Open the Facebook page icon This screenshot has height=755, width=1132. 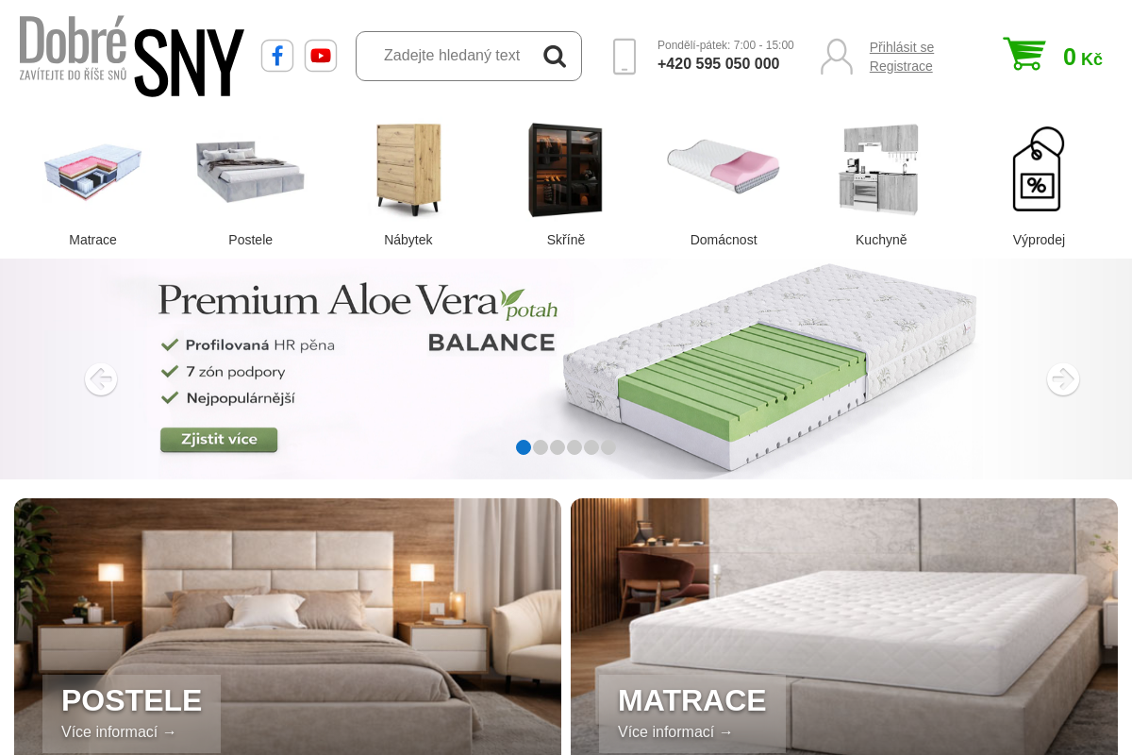pyautogui.click(x=277, y=56)
